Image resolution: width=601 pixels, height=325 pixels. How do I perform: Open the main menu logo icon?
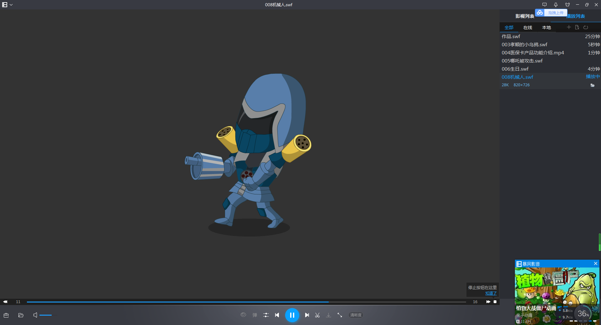tap(5, 5)
